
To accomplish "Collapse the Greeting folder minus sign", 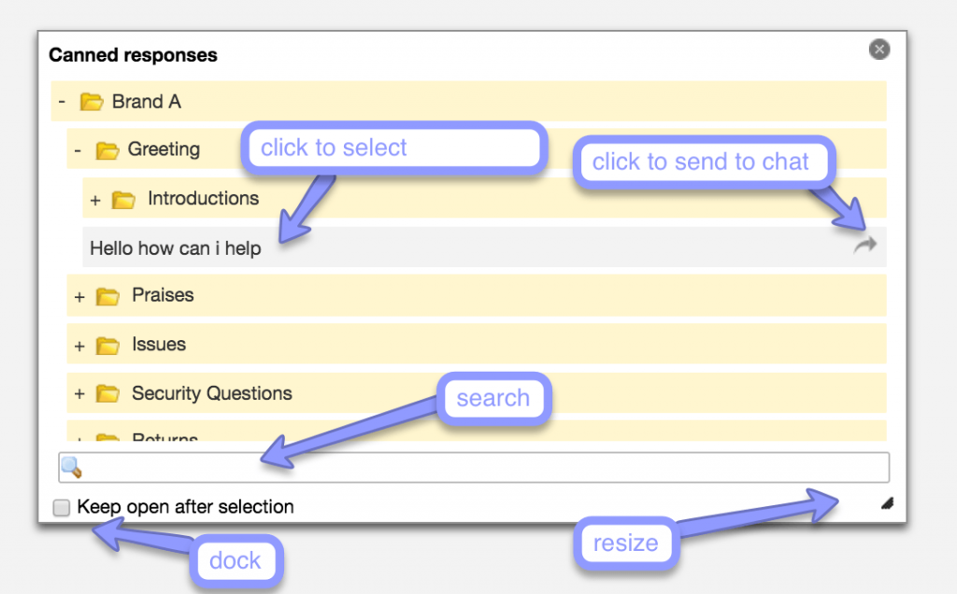I will click(x=78, y=149).
